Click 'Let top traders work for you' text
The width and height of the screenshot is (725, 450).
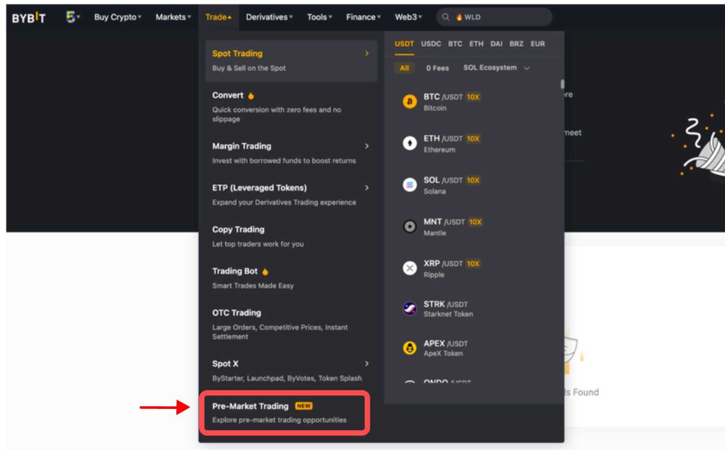pyautogui.click(x=258, y=244)
